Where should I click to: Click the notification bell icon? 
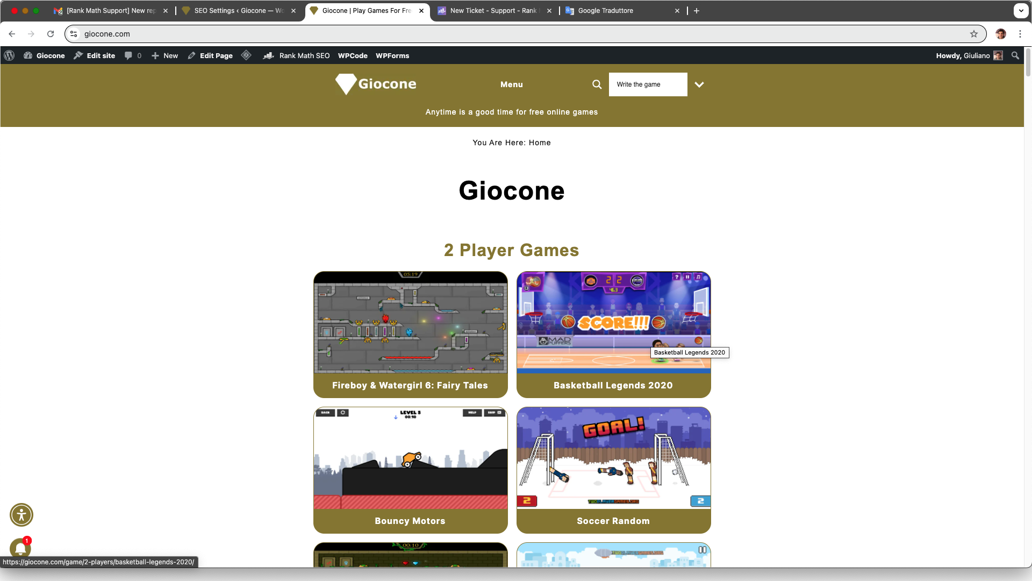click(20, 548)
